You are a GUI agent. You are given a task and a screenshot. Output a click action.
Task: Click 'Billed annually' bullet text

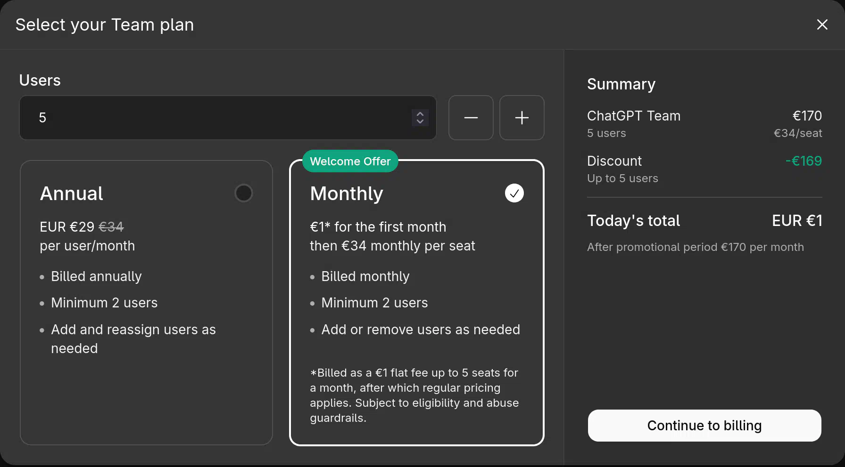click(x=96, y=276)
